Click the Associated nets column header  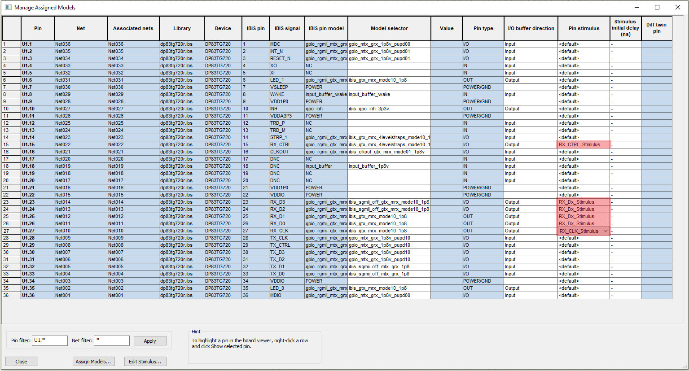(x=133, y=28)
